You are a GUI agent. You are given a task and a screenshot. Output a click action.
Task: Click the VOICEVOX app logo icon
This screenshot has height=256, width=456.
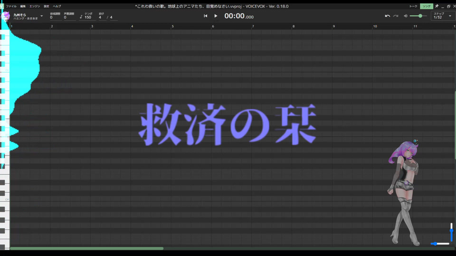coord(2,6)
